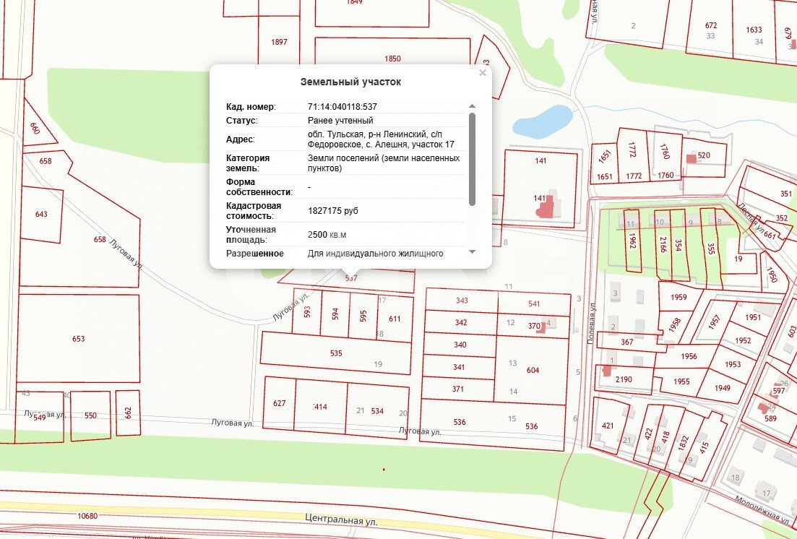Select land parcel 627 on map
Screen dimensions: 797x539
pyautogui.click(x=279, y=404)
